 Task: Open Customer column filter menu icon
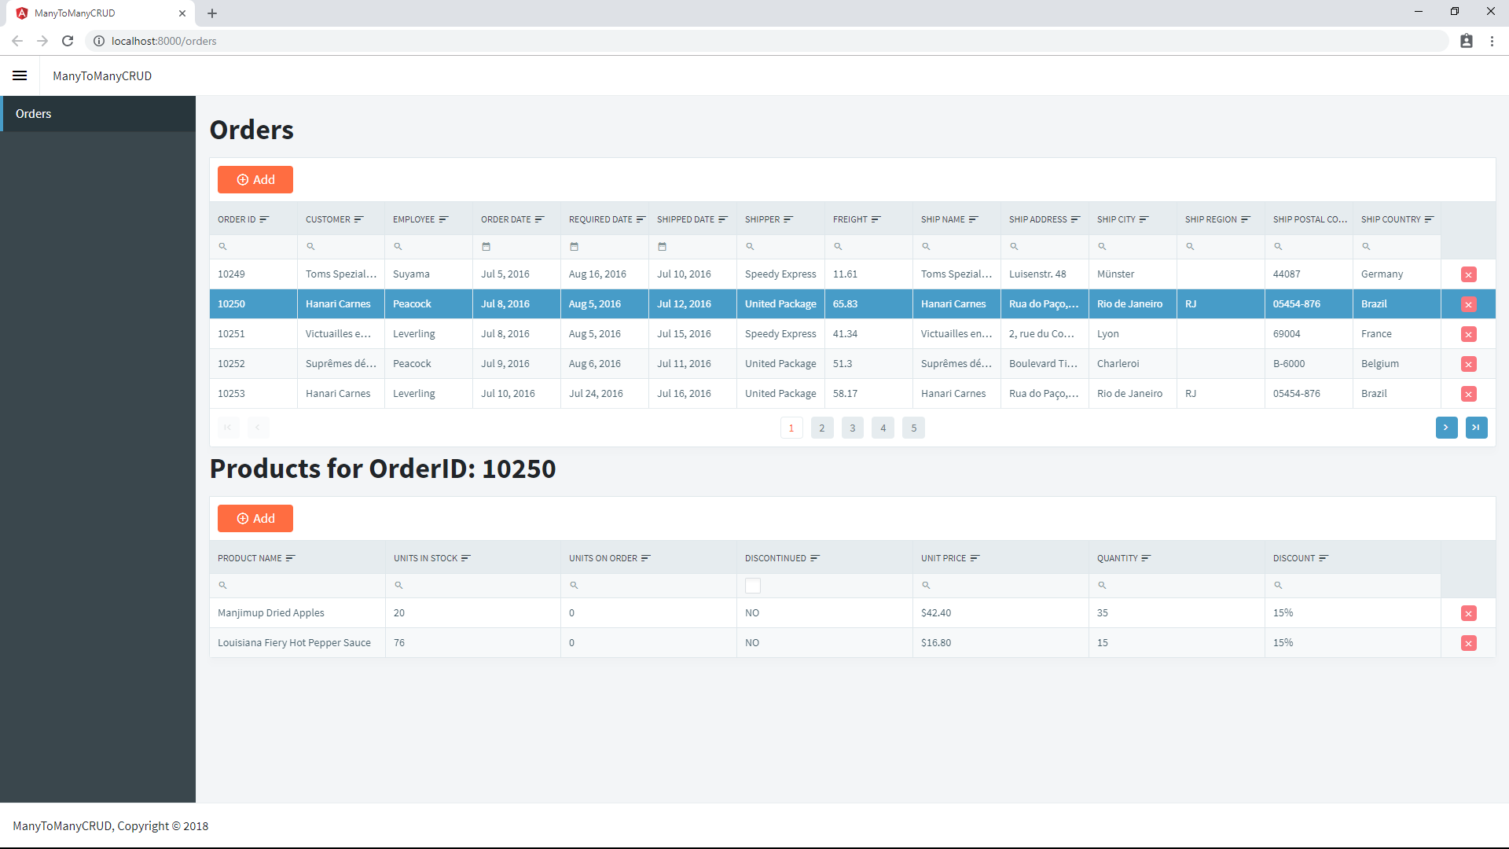click(x=359, y=219)
